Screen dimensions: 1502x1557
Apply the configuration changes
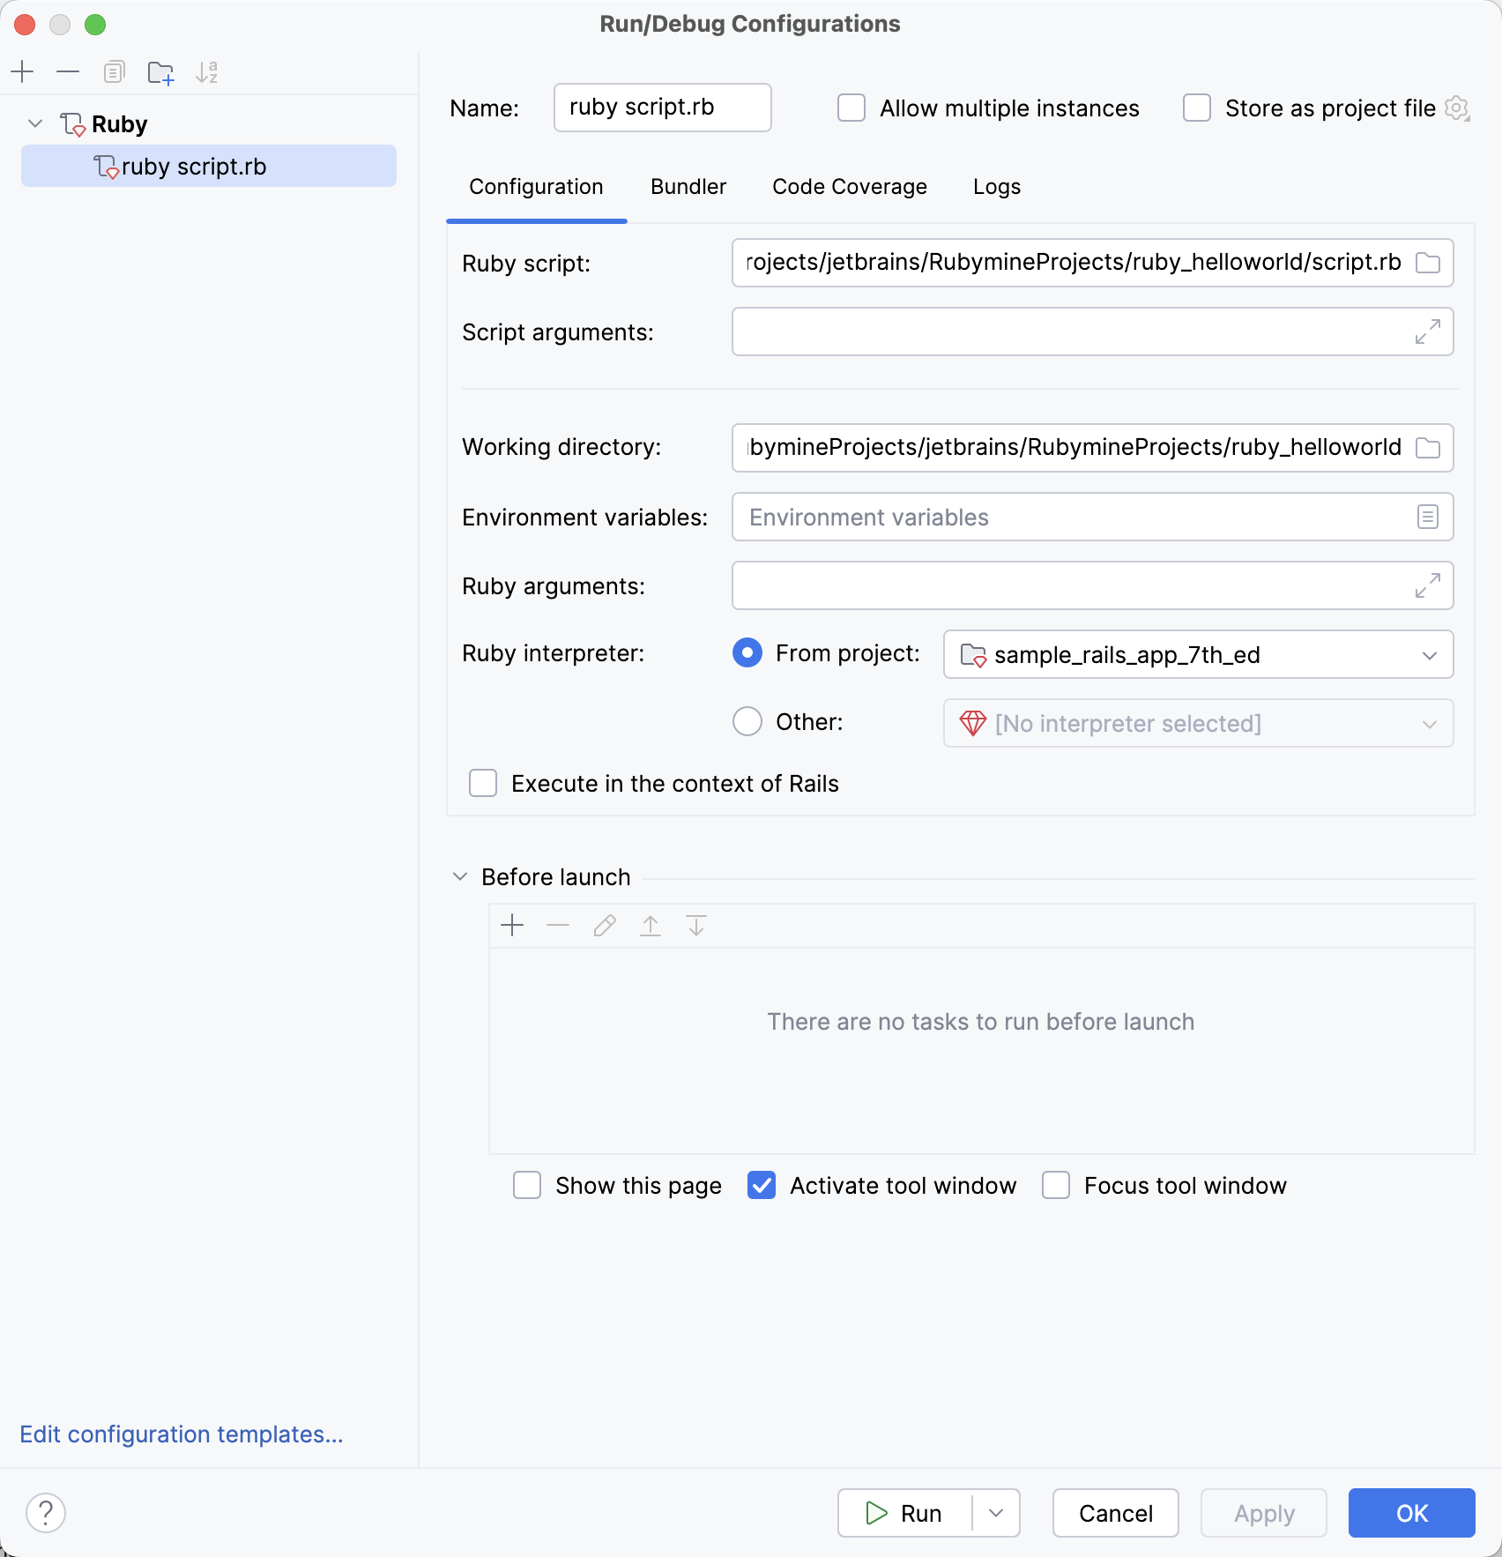tap(1263, 1513)
